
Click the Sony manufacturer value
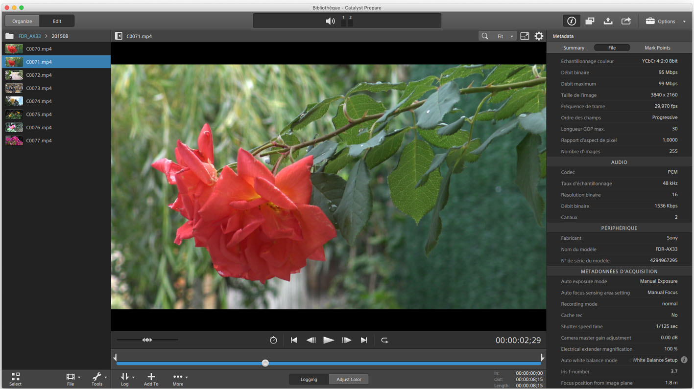(672, 238)
